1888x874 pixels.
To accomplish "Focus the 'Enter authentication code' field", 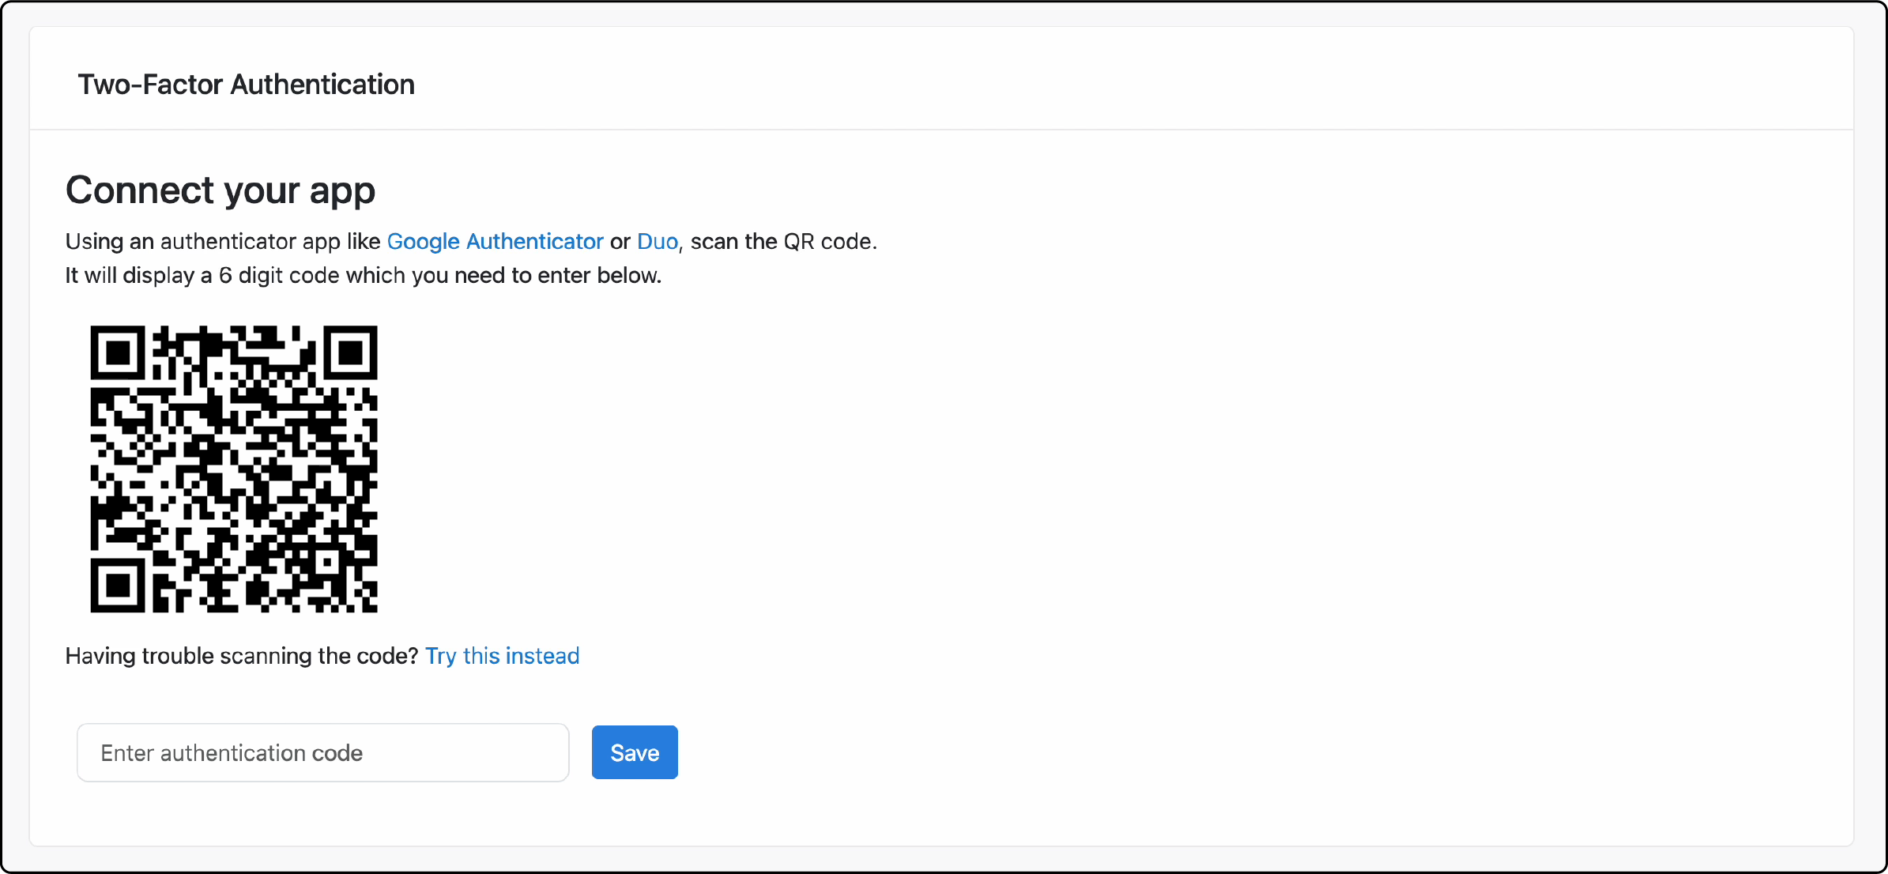I will [323, 752].
